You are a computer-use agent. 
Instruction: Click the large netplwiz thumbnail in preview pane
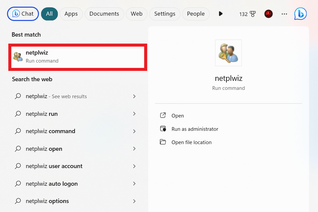228,53
